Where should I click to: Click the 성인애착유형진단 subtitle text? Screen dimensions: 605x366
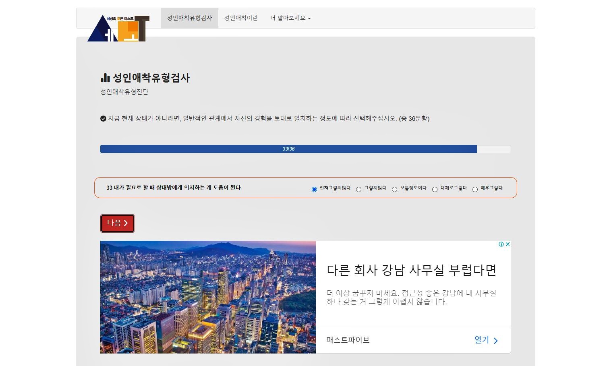124,92
